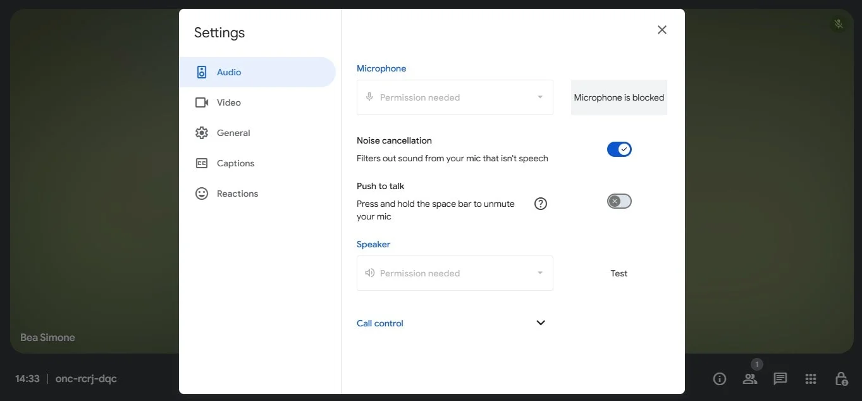Click the smiley icon beside Reactions

tap(202, 194)
